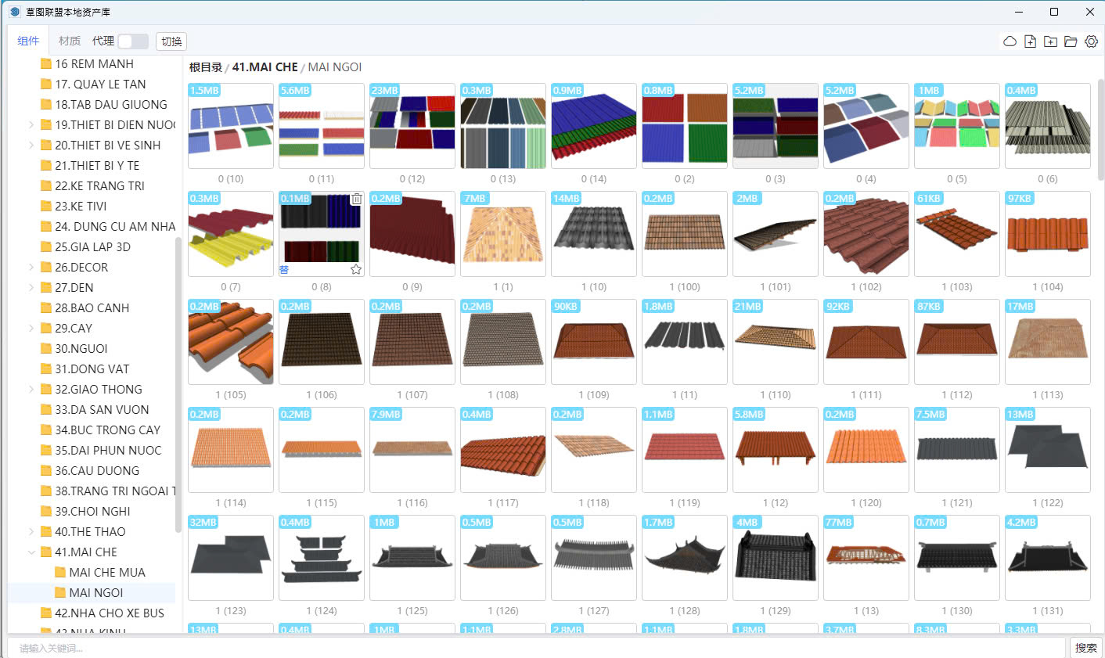Viewport: 1105px width, 658px height.
Task: Select the 1 (12) pergola roof thumbnail
Action: click(776, 450)
